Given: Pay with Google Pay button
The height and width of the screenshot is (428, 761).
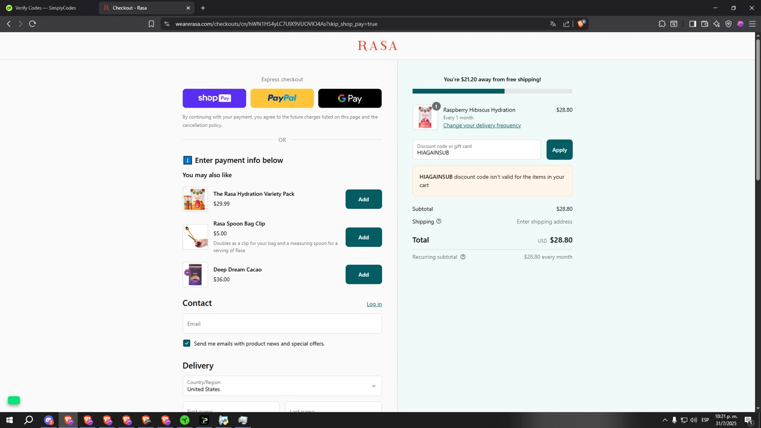Looking at the screenshot, I should (x=350, y=98).
